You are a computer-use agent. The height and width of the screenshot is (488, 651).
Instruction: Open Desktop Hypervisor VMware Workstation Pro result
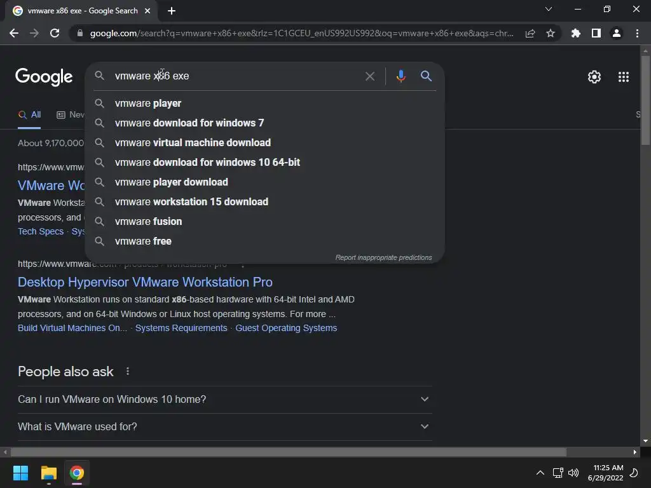tap(146, 282)
